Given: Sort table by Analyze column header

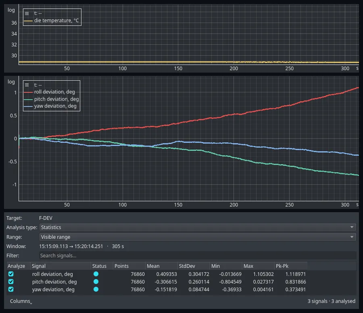Looking at the screenshot, I should tap(18, 266).
